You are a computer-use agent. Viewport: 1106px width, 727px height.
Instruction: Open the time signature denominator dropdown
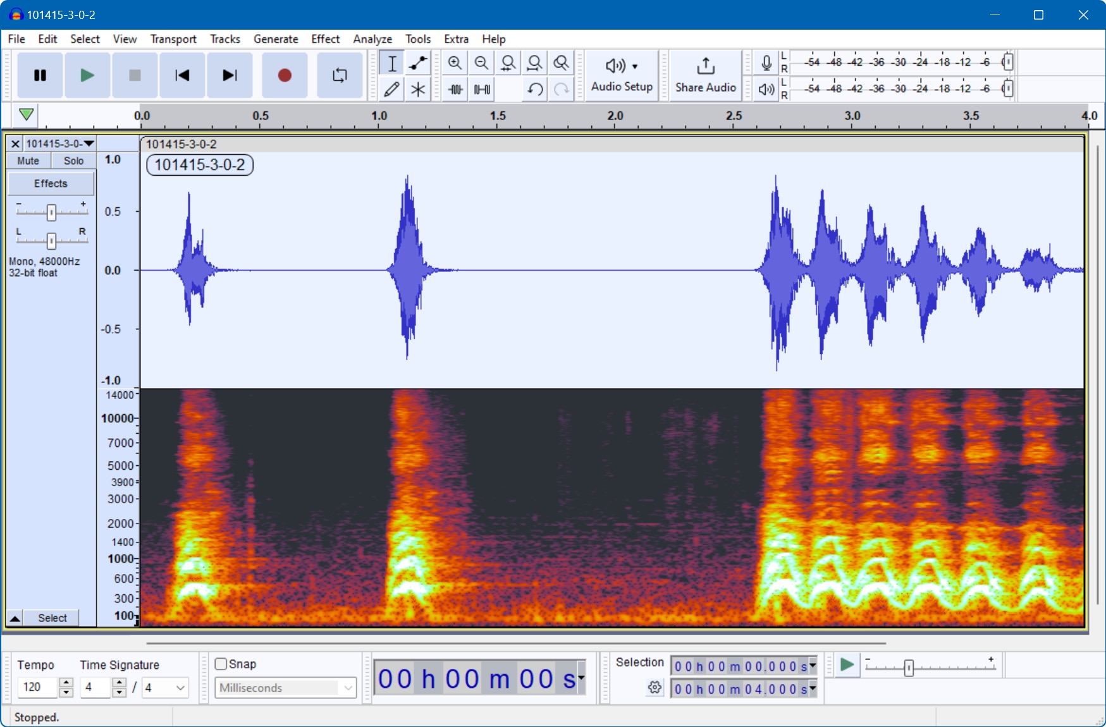[166, 687]
